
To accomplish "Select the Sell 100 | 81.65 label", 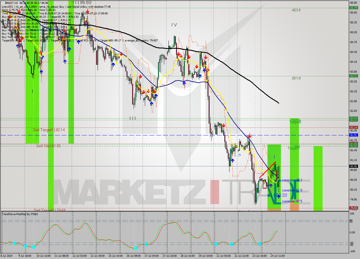I will pos(48,146).
